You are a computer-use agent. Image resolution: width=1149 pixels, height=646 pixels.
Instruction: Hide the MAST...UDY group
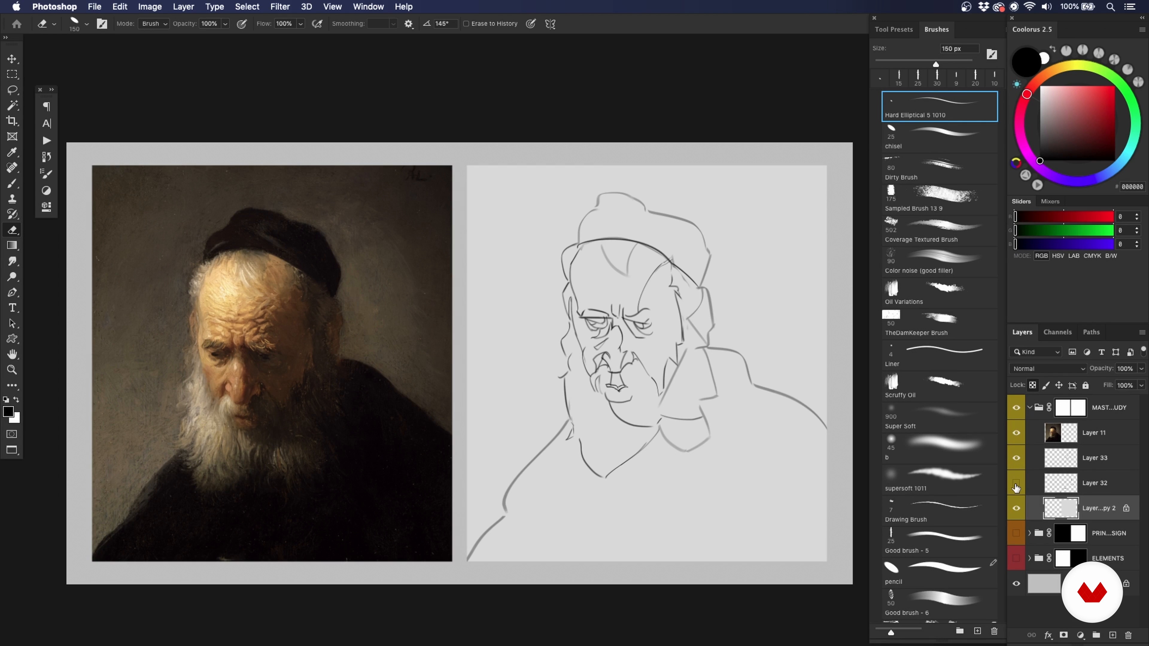(x=1016, y=407)
